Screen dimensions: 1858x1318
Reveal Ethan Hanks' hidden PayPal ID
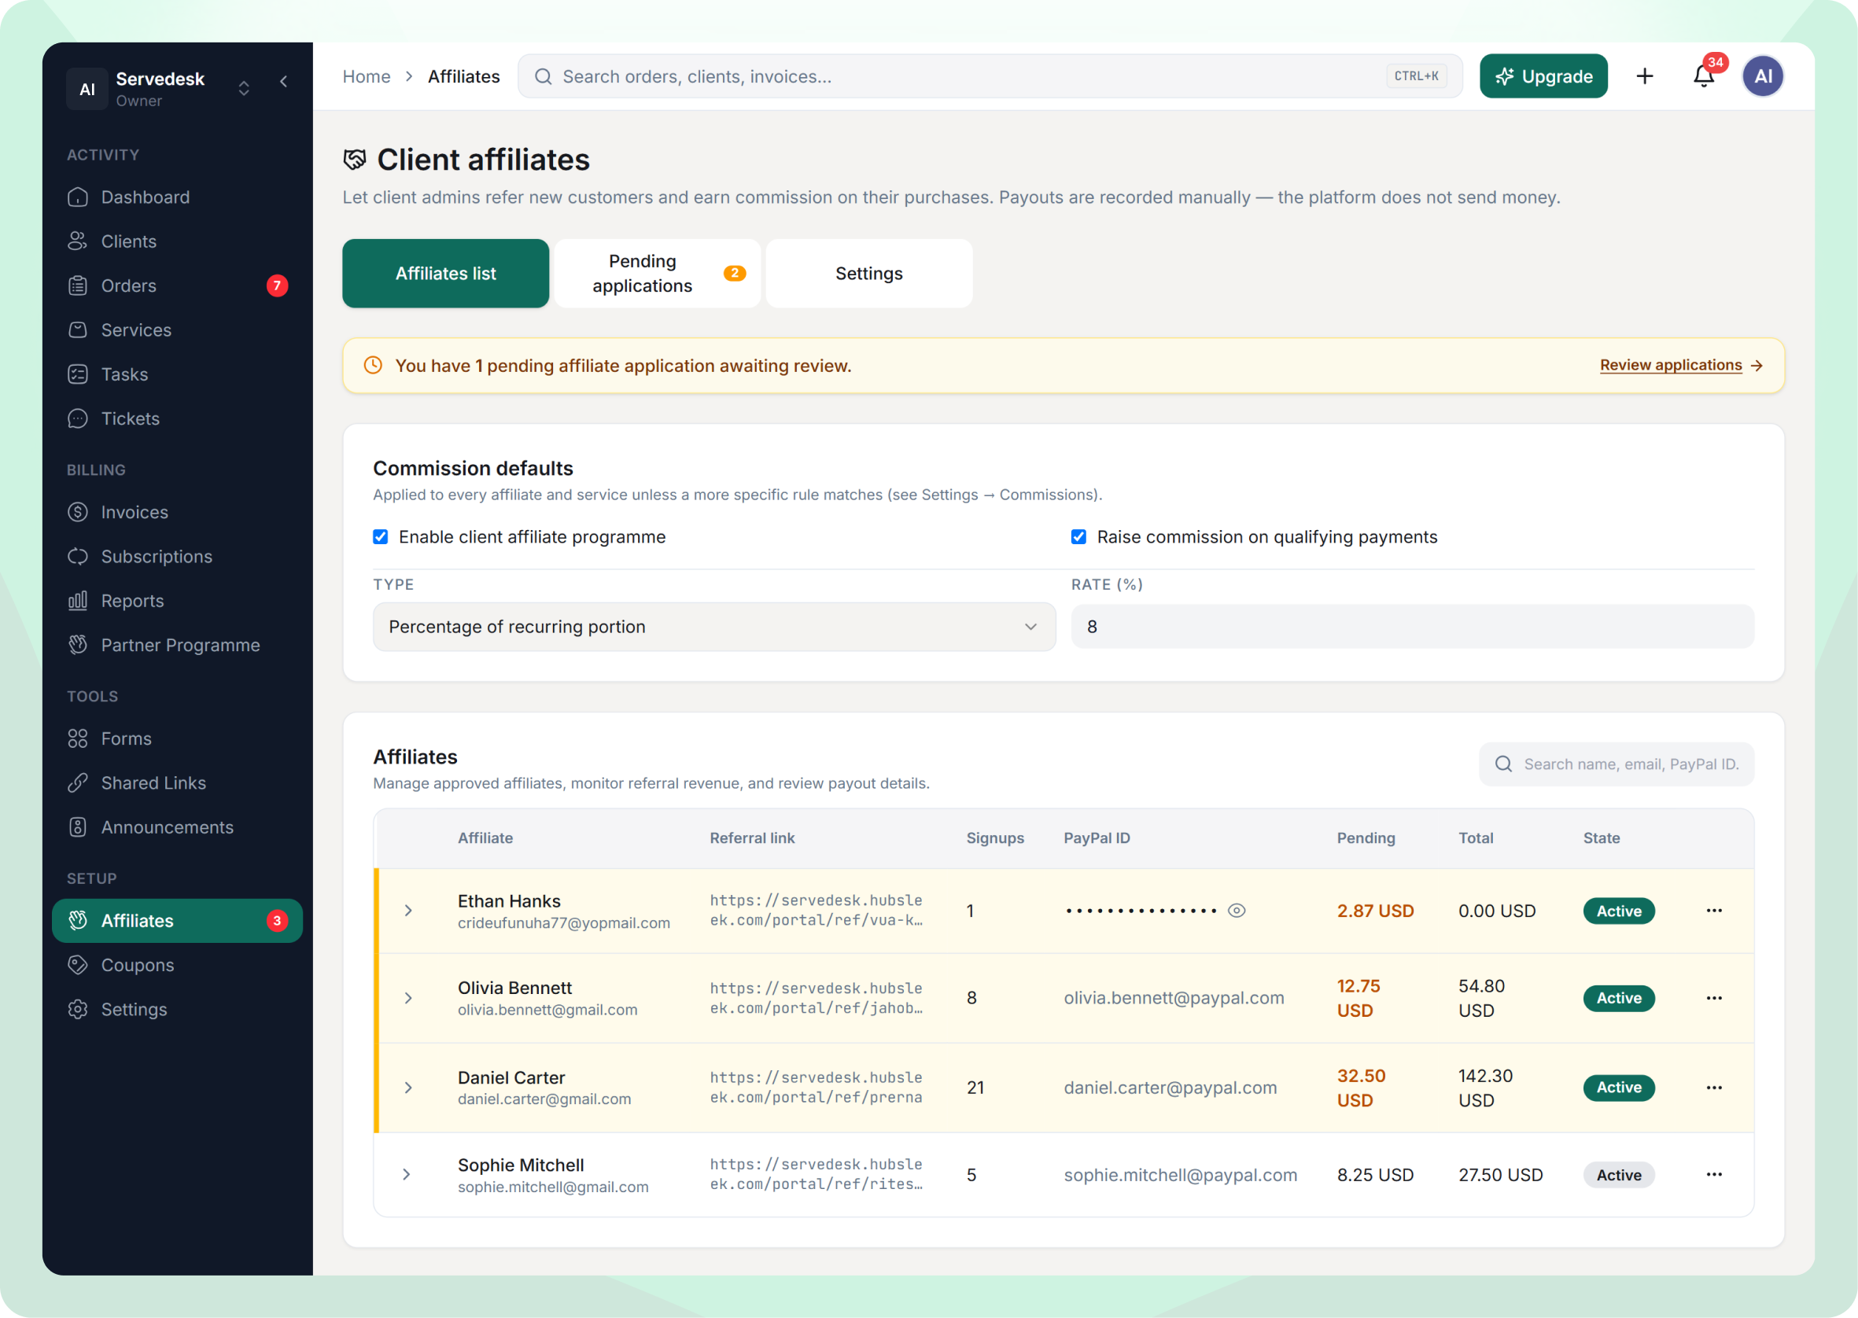pyautogui.click(x=1237, y=911)
